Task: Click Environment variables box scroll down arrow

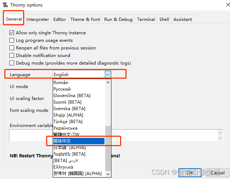Action: pyautogui.click(x=220, y=138)
